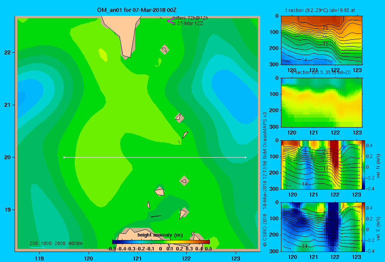Viewport: 385px width, 262px height.
Task: Click the 'drifters 72h@12h' label
Action: 190,18
